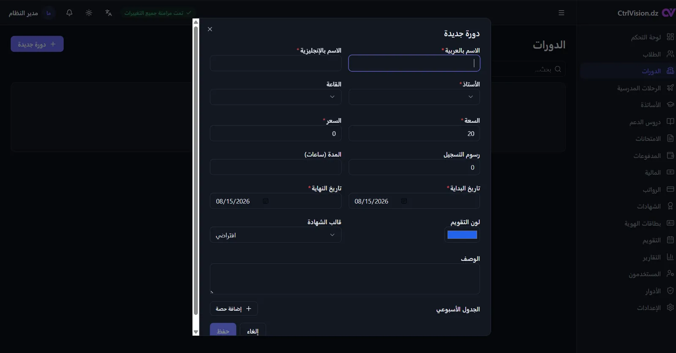This screenshot has width=676, height=353.
Task: Click the التقويم calendar icon in sidebar
Action: [670, 240]
